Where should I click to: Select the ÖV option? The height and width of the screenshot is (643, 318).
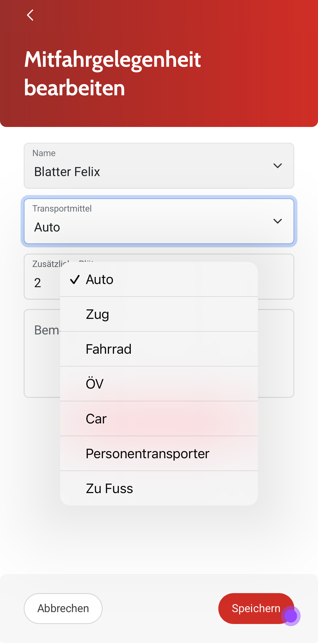point(159,384)
